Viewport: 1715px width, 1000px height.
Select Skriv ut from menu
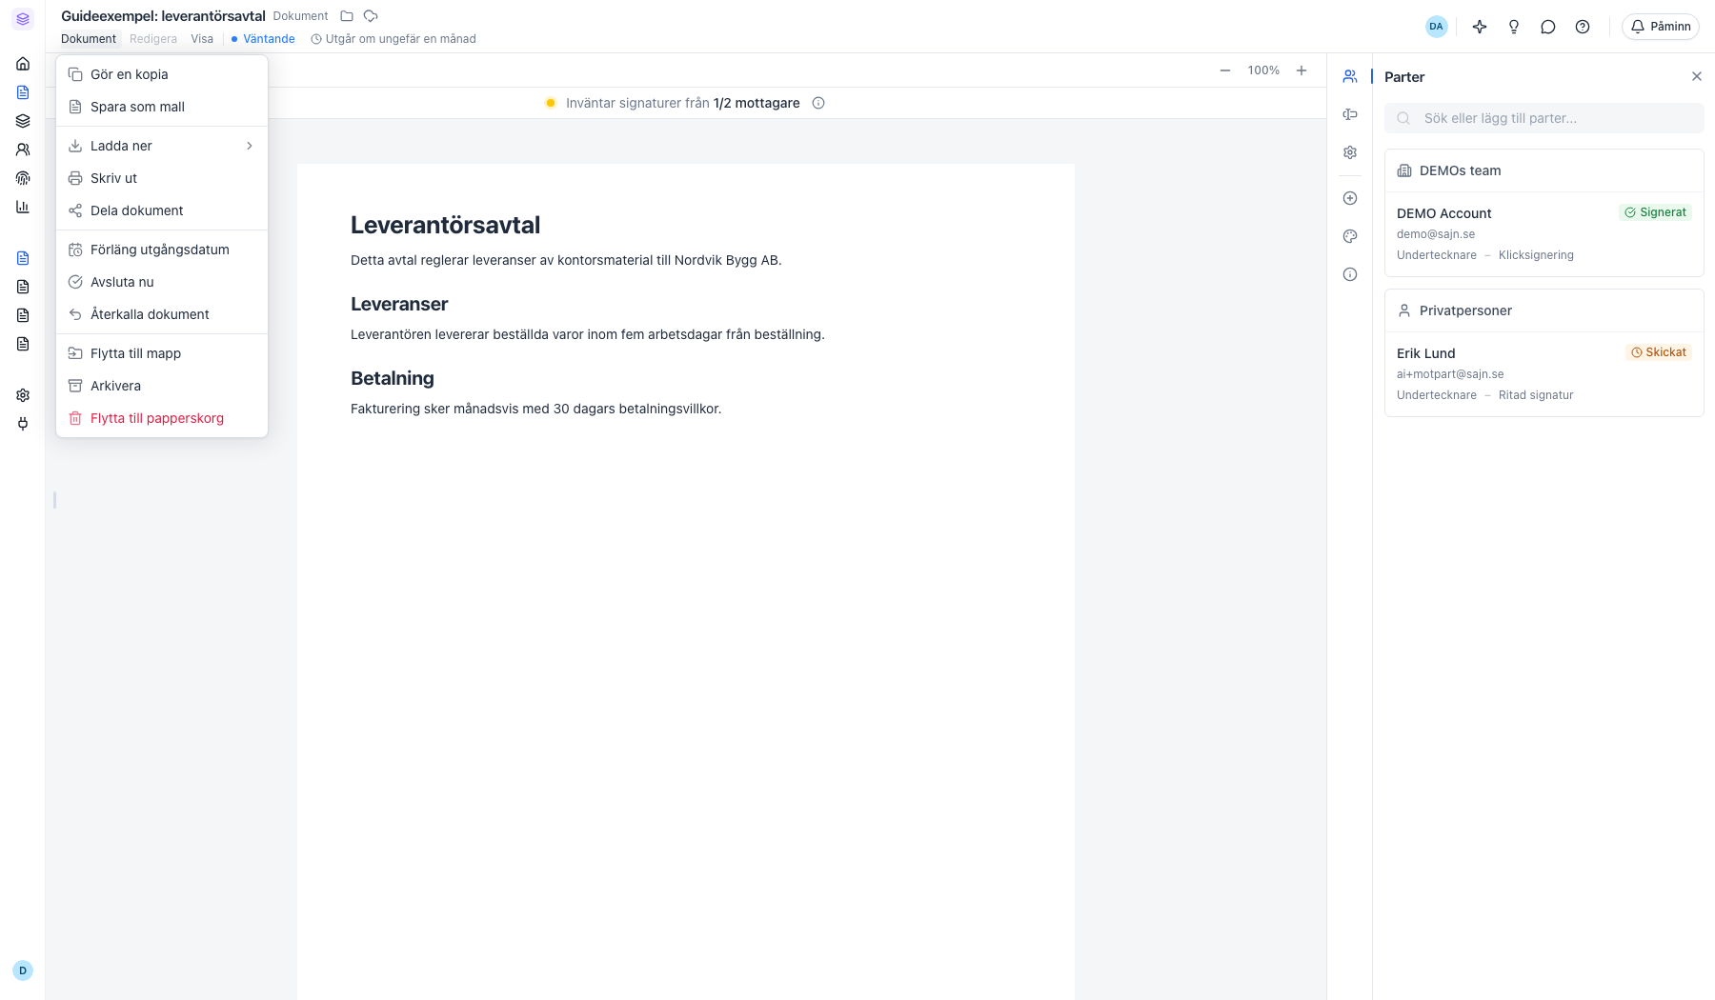click(x=162, y=178)
